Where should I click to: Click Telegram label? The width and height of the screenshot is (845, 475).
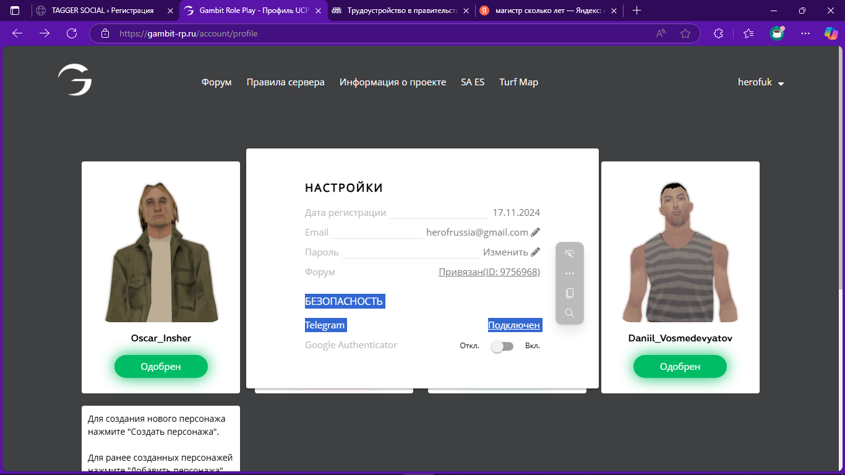[325, 325]
